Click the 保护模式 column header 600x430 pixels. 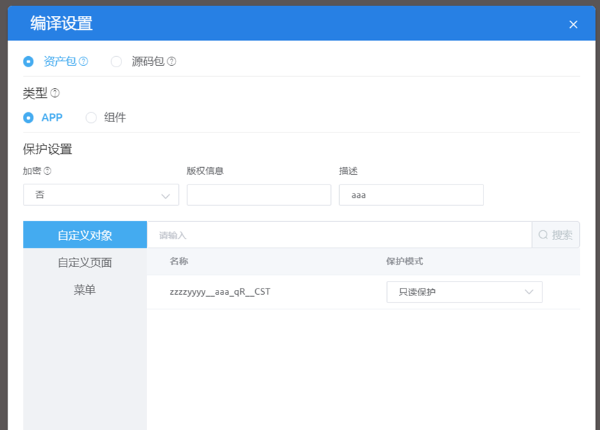pyautogui.click(x=404, y=261)
